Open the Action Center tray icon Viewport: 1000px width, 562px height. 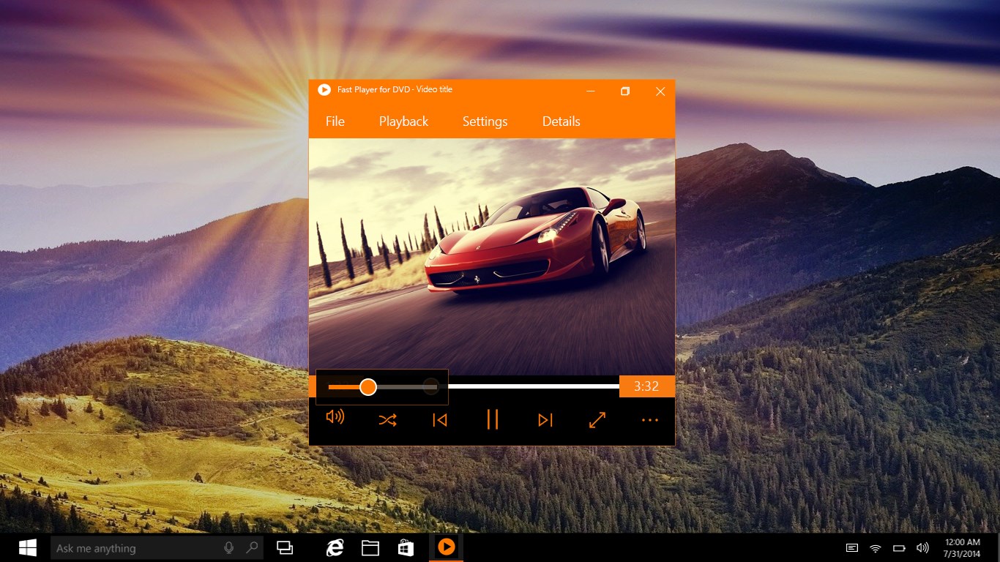[x=851, y=547]
